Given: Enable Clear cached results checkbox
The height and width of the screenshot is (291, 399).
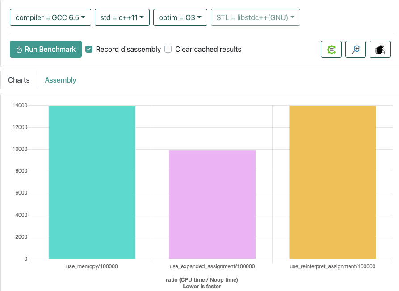Looking at the screenshot, I should pyautogui.click(x=168, y=49).
